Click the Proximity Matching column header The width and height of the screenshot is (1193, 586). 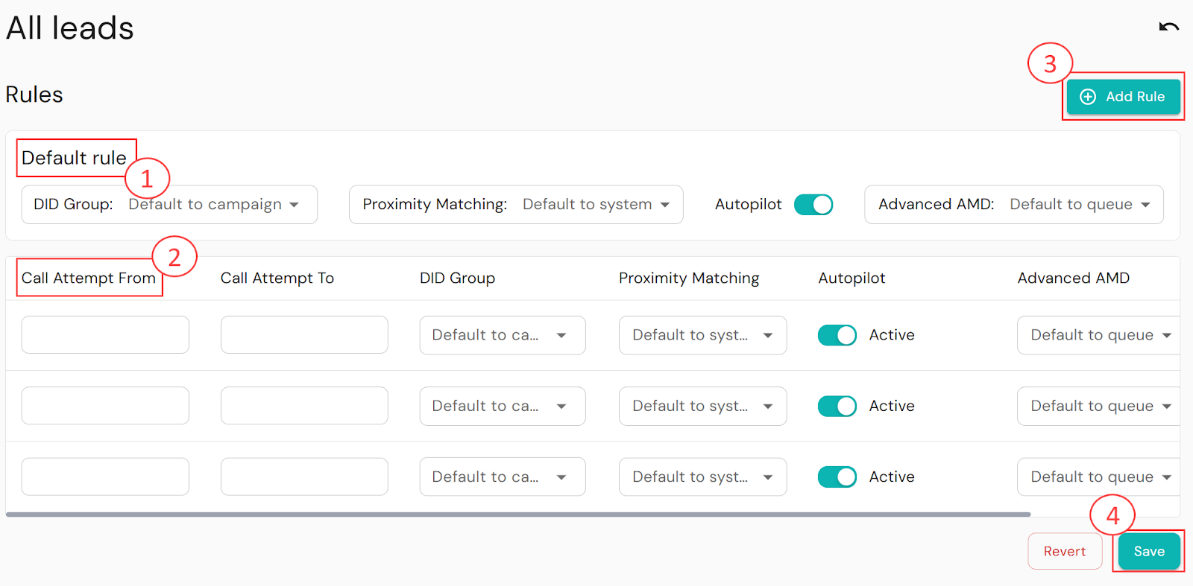(689, 278)
